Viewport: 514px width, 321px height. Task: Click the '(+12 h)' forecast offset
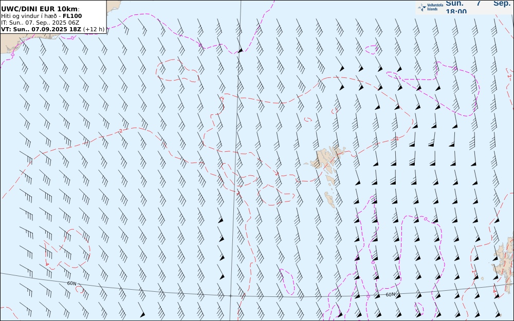[94, 29]
